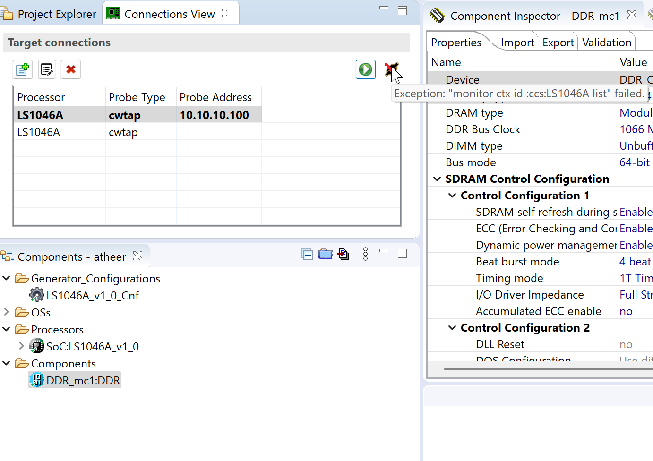This screenshot has height=461, width=653.
Task: Click the chip icon beside Component Inspector title
Action: coord(437,15)
